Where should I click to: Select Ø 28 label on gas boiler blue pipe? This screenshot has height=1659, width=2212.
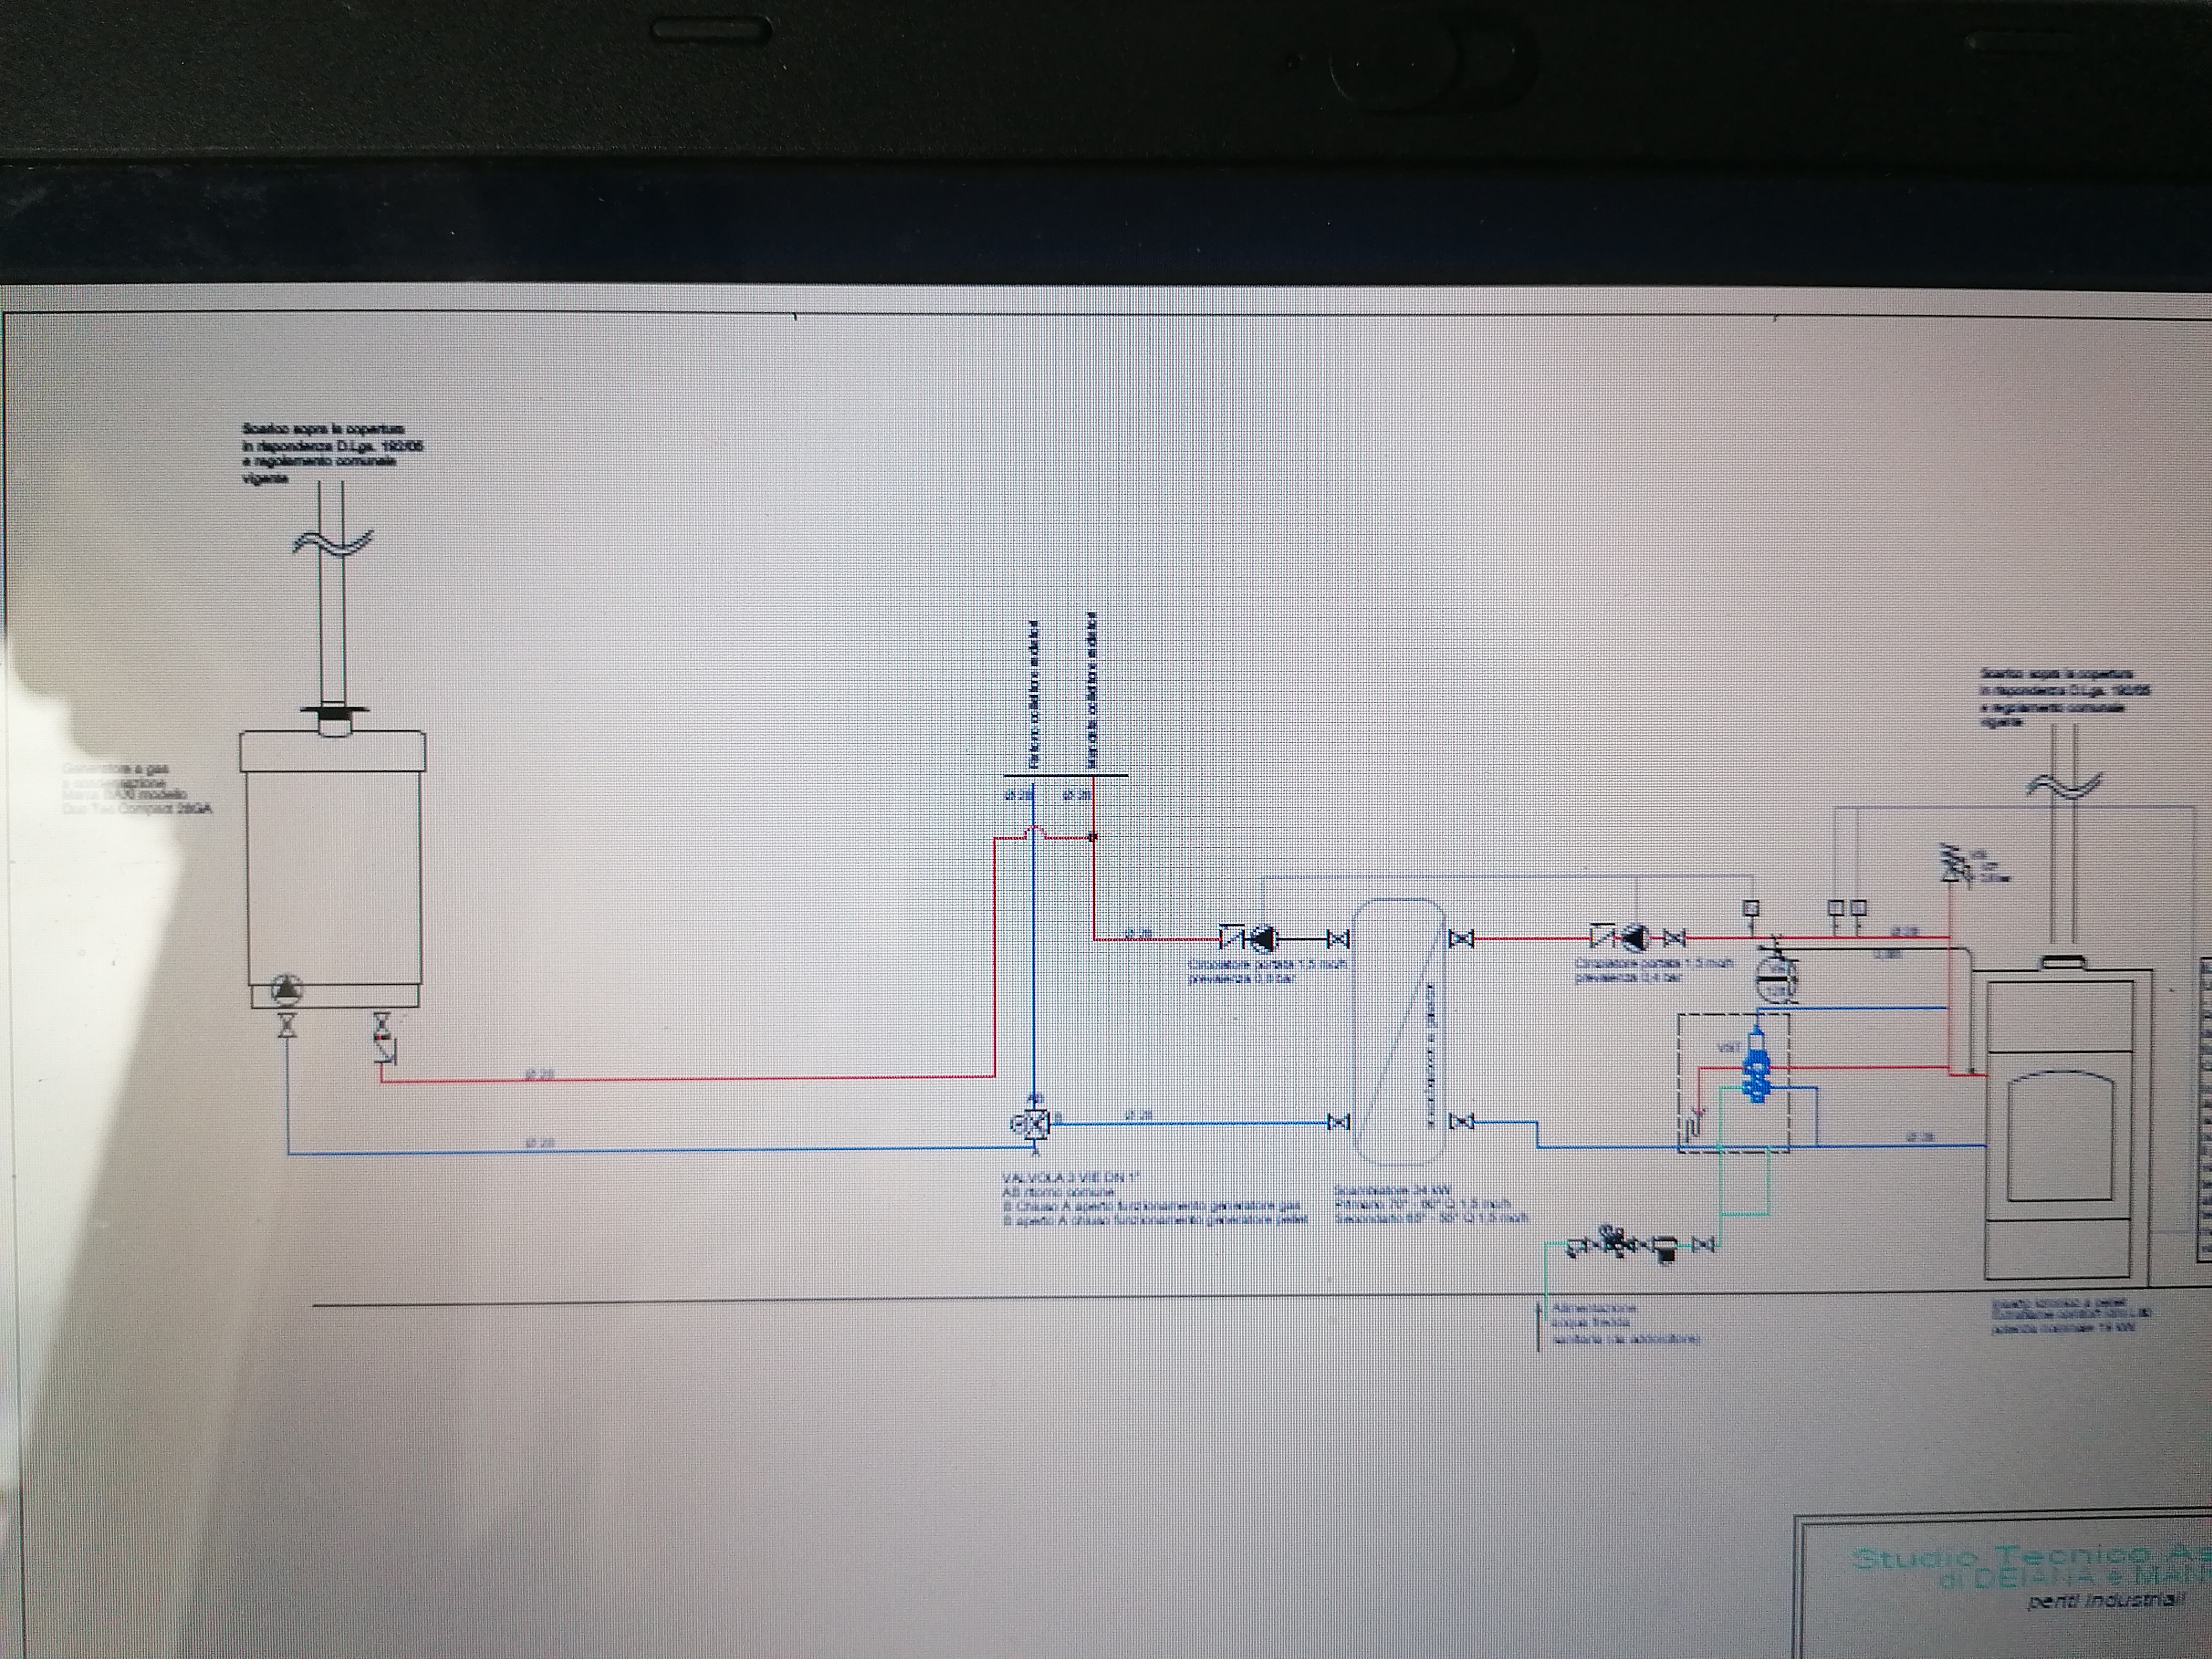(541, 1142)
